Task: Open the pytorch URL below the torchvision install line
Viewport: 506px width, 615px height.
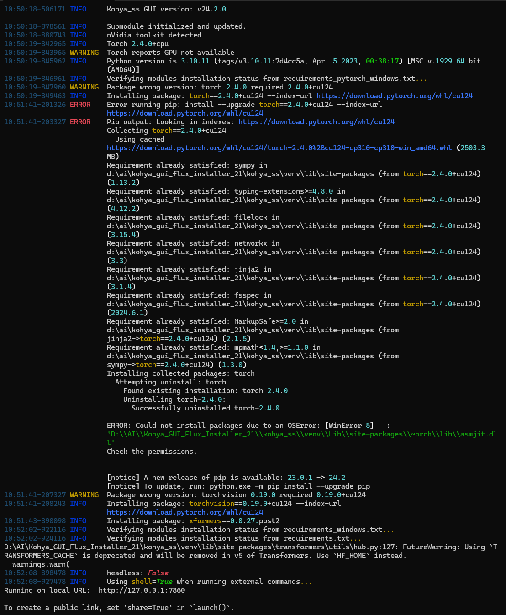Action: pos(184,512)
